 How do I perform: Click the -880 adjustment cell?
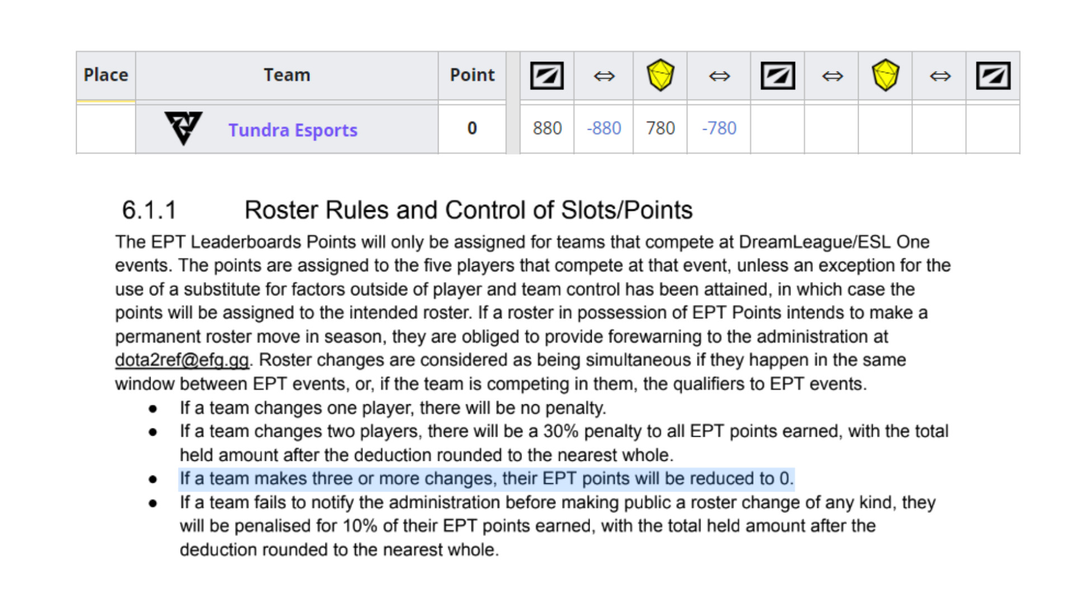point(604,128)
